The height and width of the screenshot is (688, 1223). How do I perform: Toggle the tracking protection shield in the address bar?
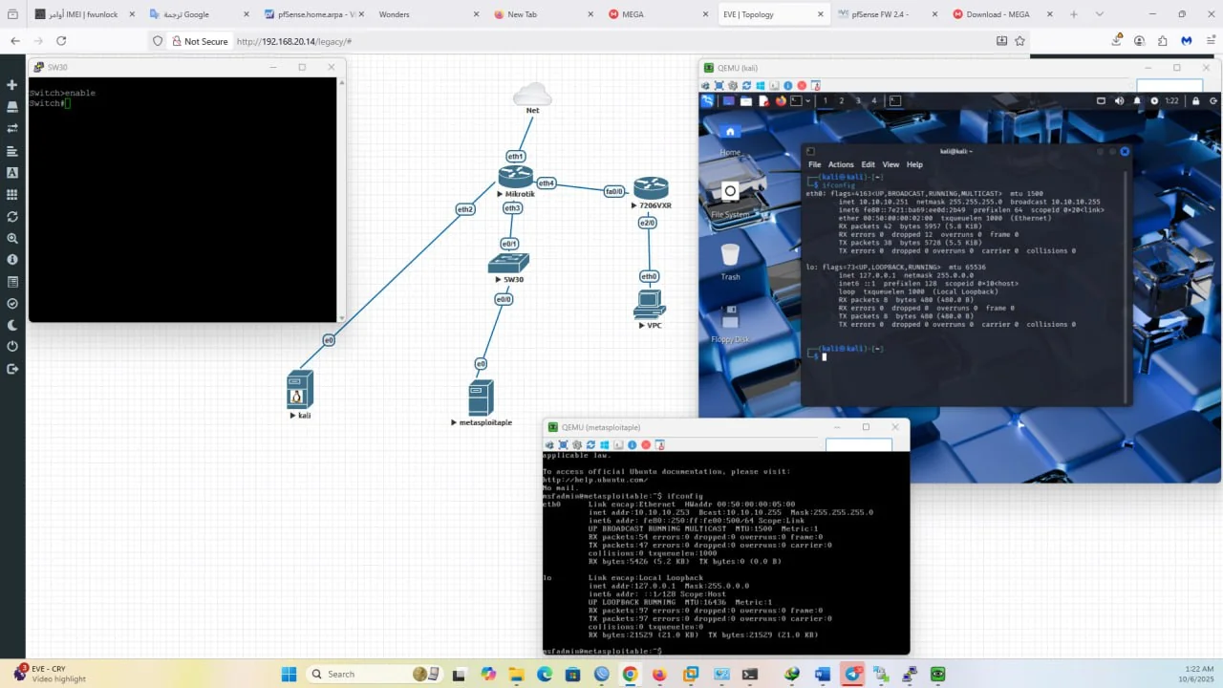tap(159, 41)
